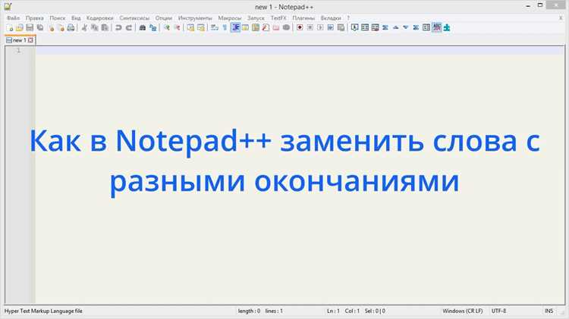Click line number 1 in the margin
The width and height of the screenshot is (569, 319).
click(x=18, y=50)
